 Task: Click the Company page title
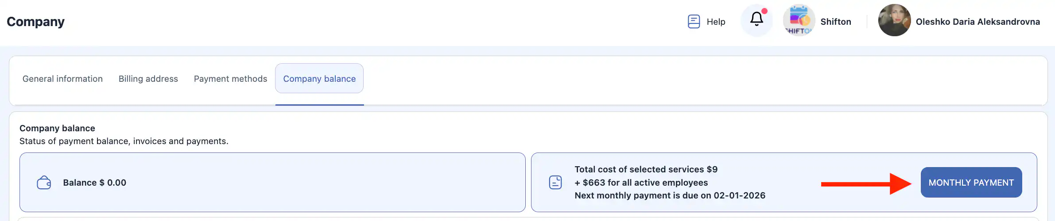point(35,22)
